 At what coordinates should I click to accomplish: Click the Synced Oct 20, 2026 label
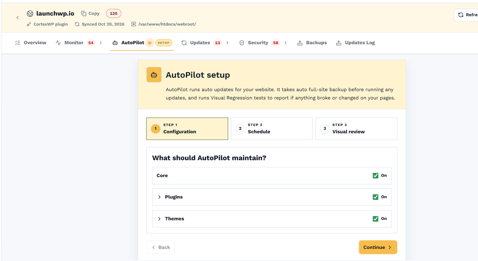click(103, 24)
